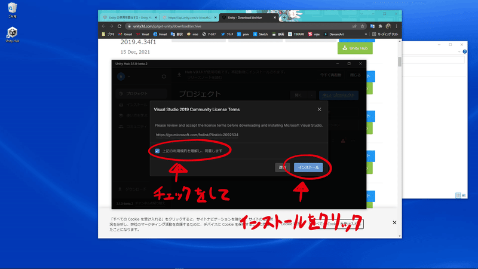The height and width of the screenshot is (269, 478).
Task: Open the browser extensions puzzle icon
Action: coord(380,26)
